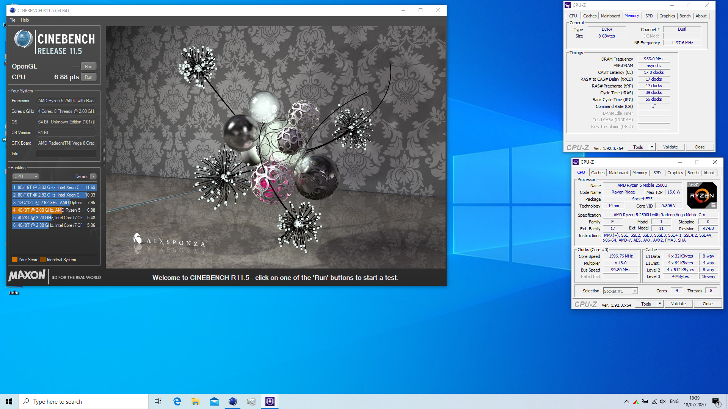Click the Identical System legend swatch

click(43, 260)
